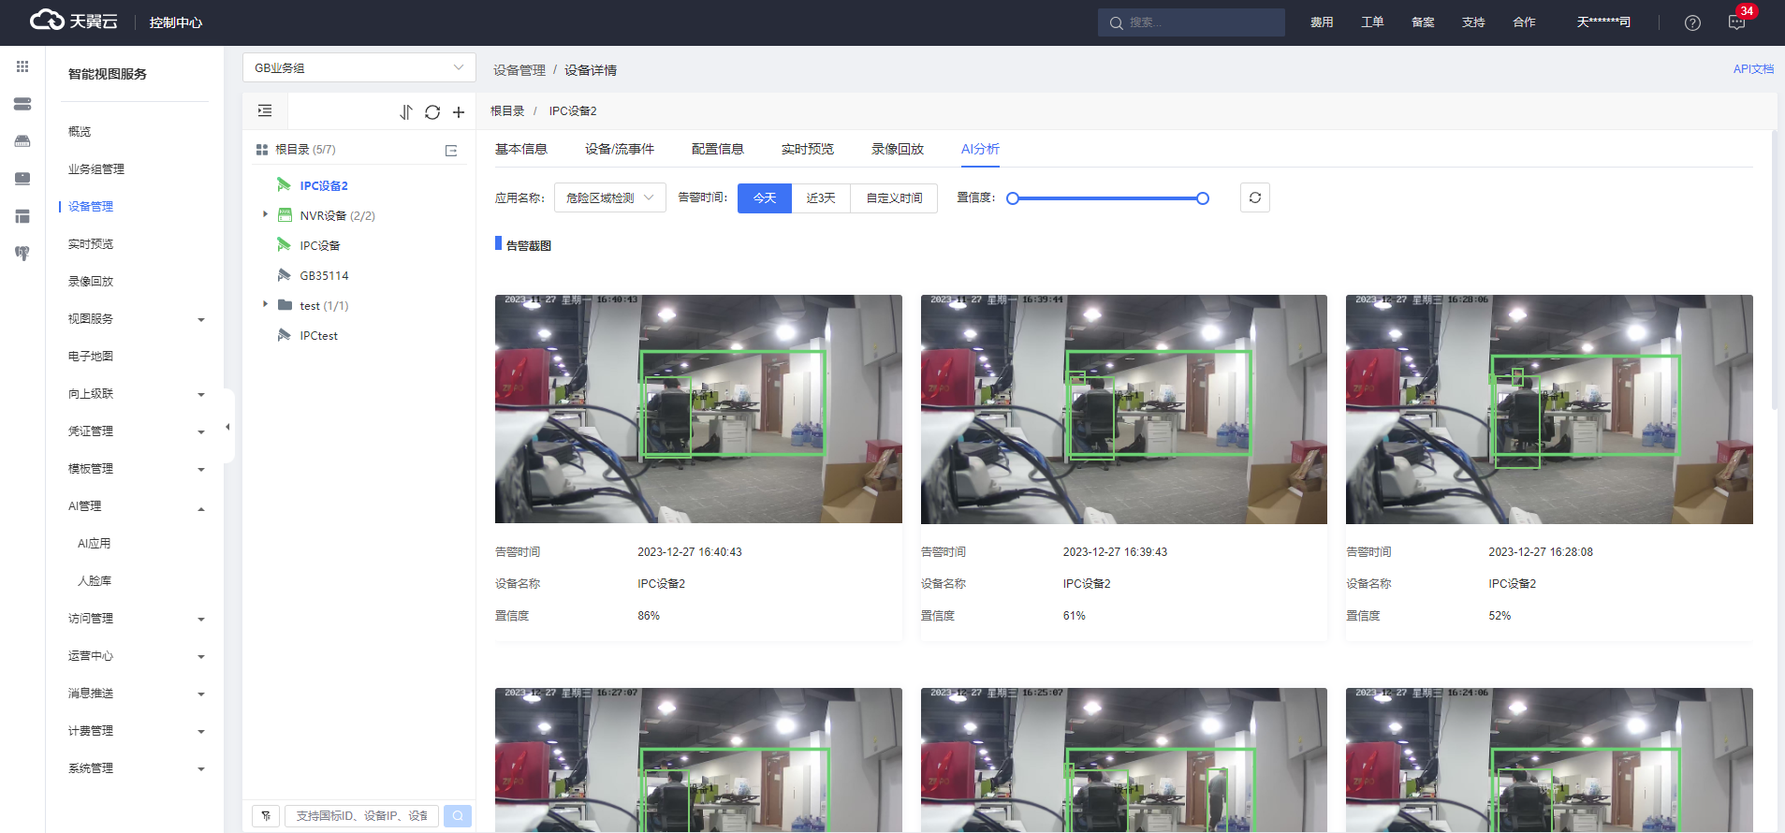Click the filter icon beside the device search box

click(266, 815)
